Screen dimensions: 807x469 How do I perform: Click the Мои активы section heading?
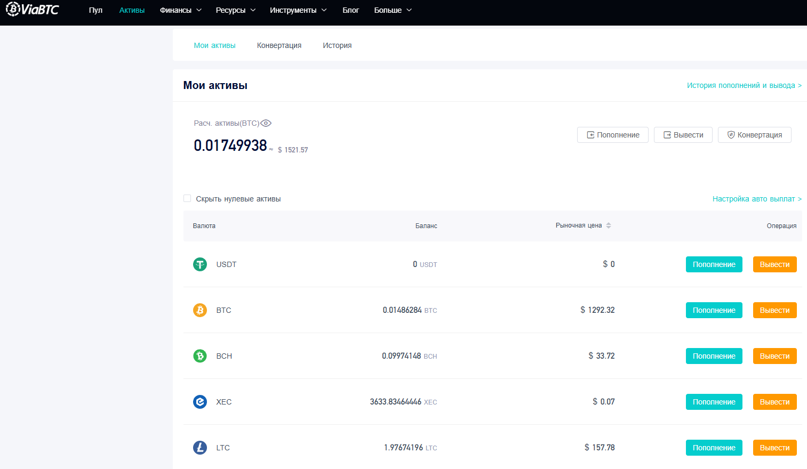[x=215, y=85]
